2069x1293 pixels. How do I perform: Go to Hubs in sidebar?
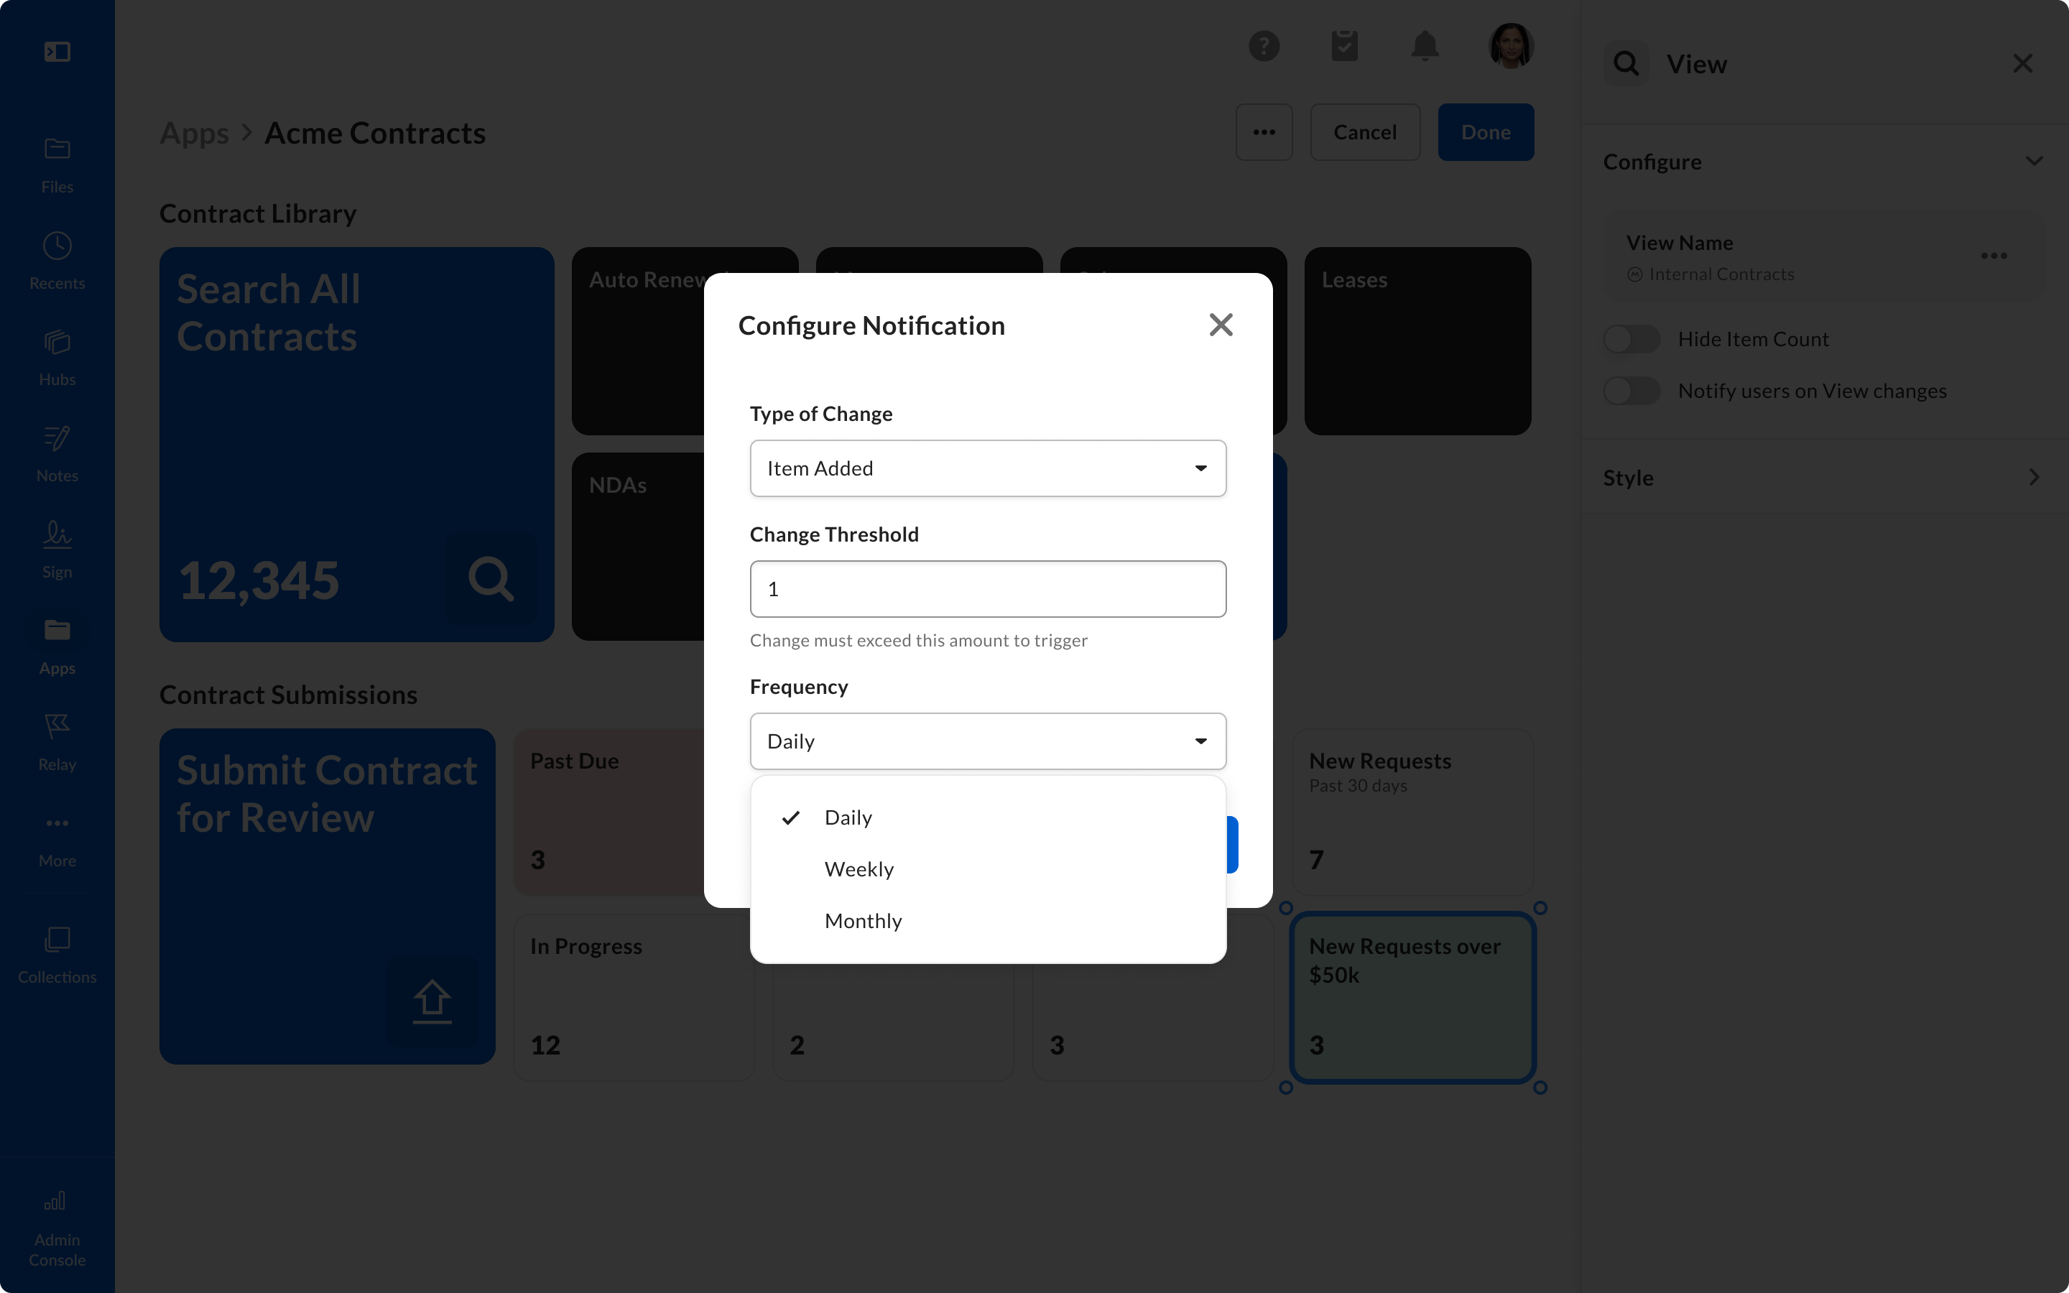click(x=57, y=358)
